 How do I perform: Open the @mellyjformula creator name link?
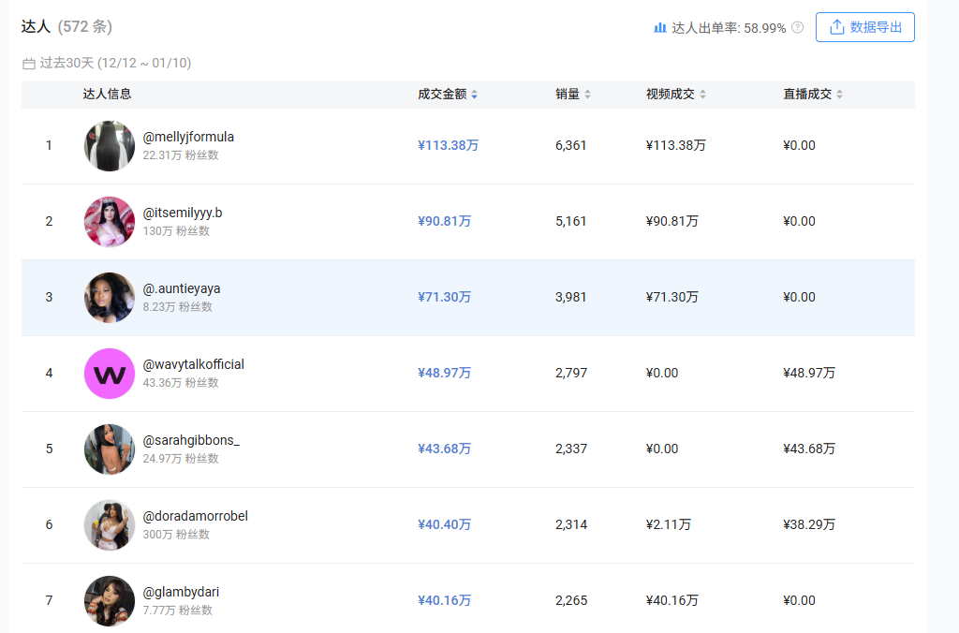tap(188, 137)
